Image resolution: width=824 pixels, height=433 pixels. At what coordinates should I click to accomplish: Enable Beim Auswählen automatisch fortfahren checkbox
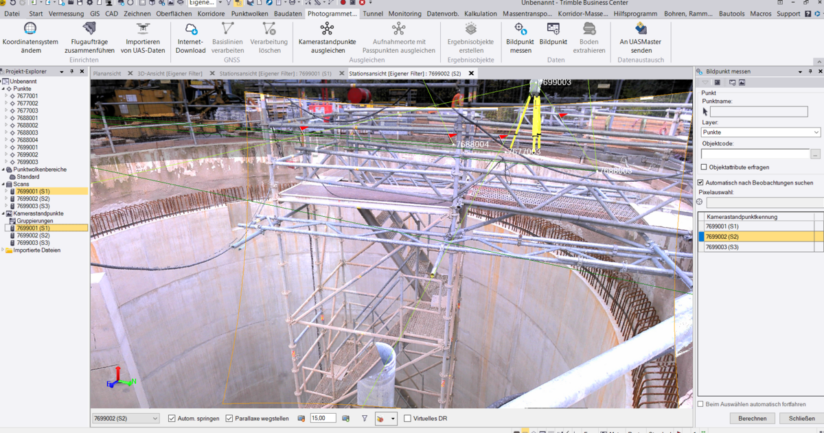[700, 404]
